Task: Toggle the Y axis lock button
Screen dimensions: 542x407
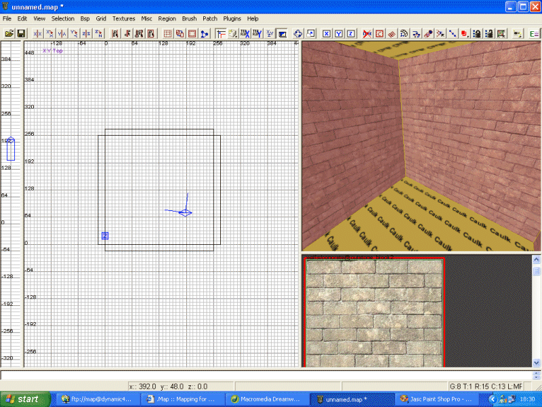Action: (x=339, y=33)
